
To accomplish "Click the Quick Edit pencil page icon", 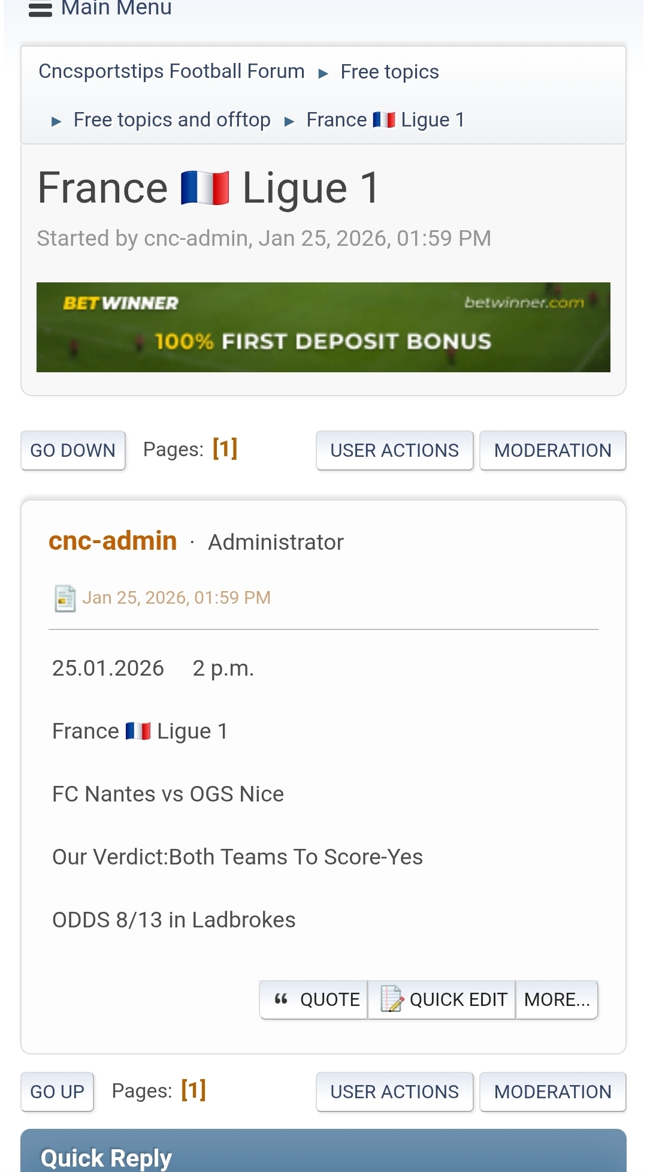I will click(392, 999).
